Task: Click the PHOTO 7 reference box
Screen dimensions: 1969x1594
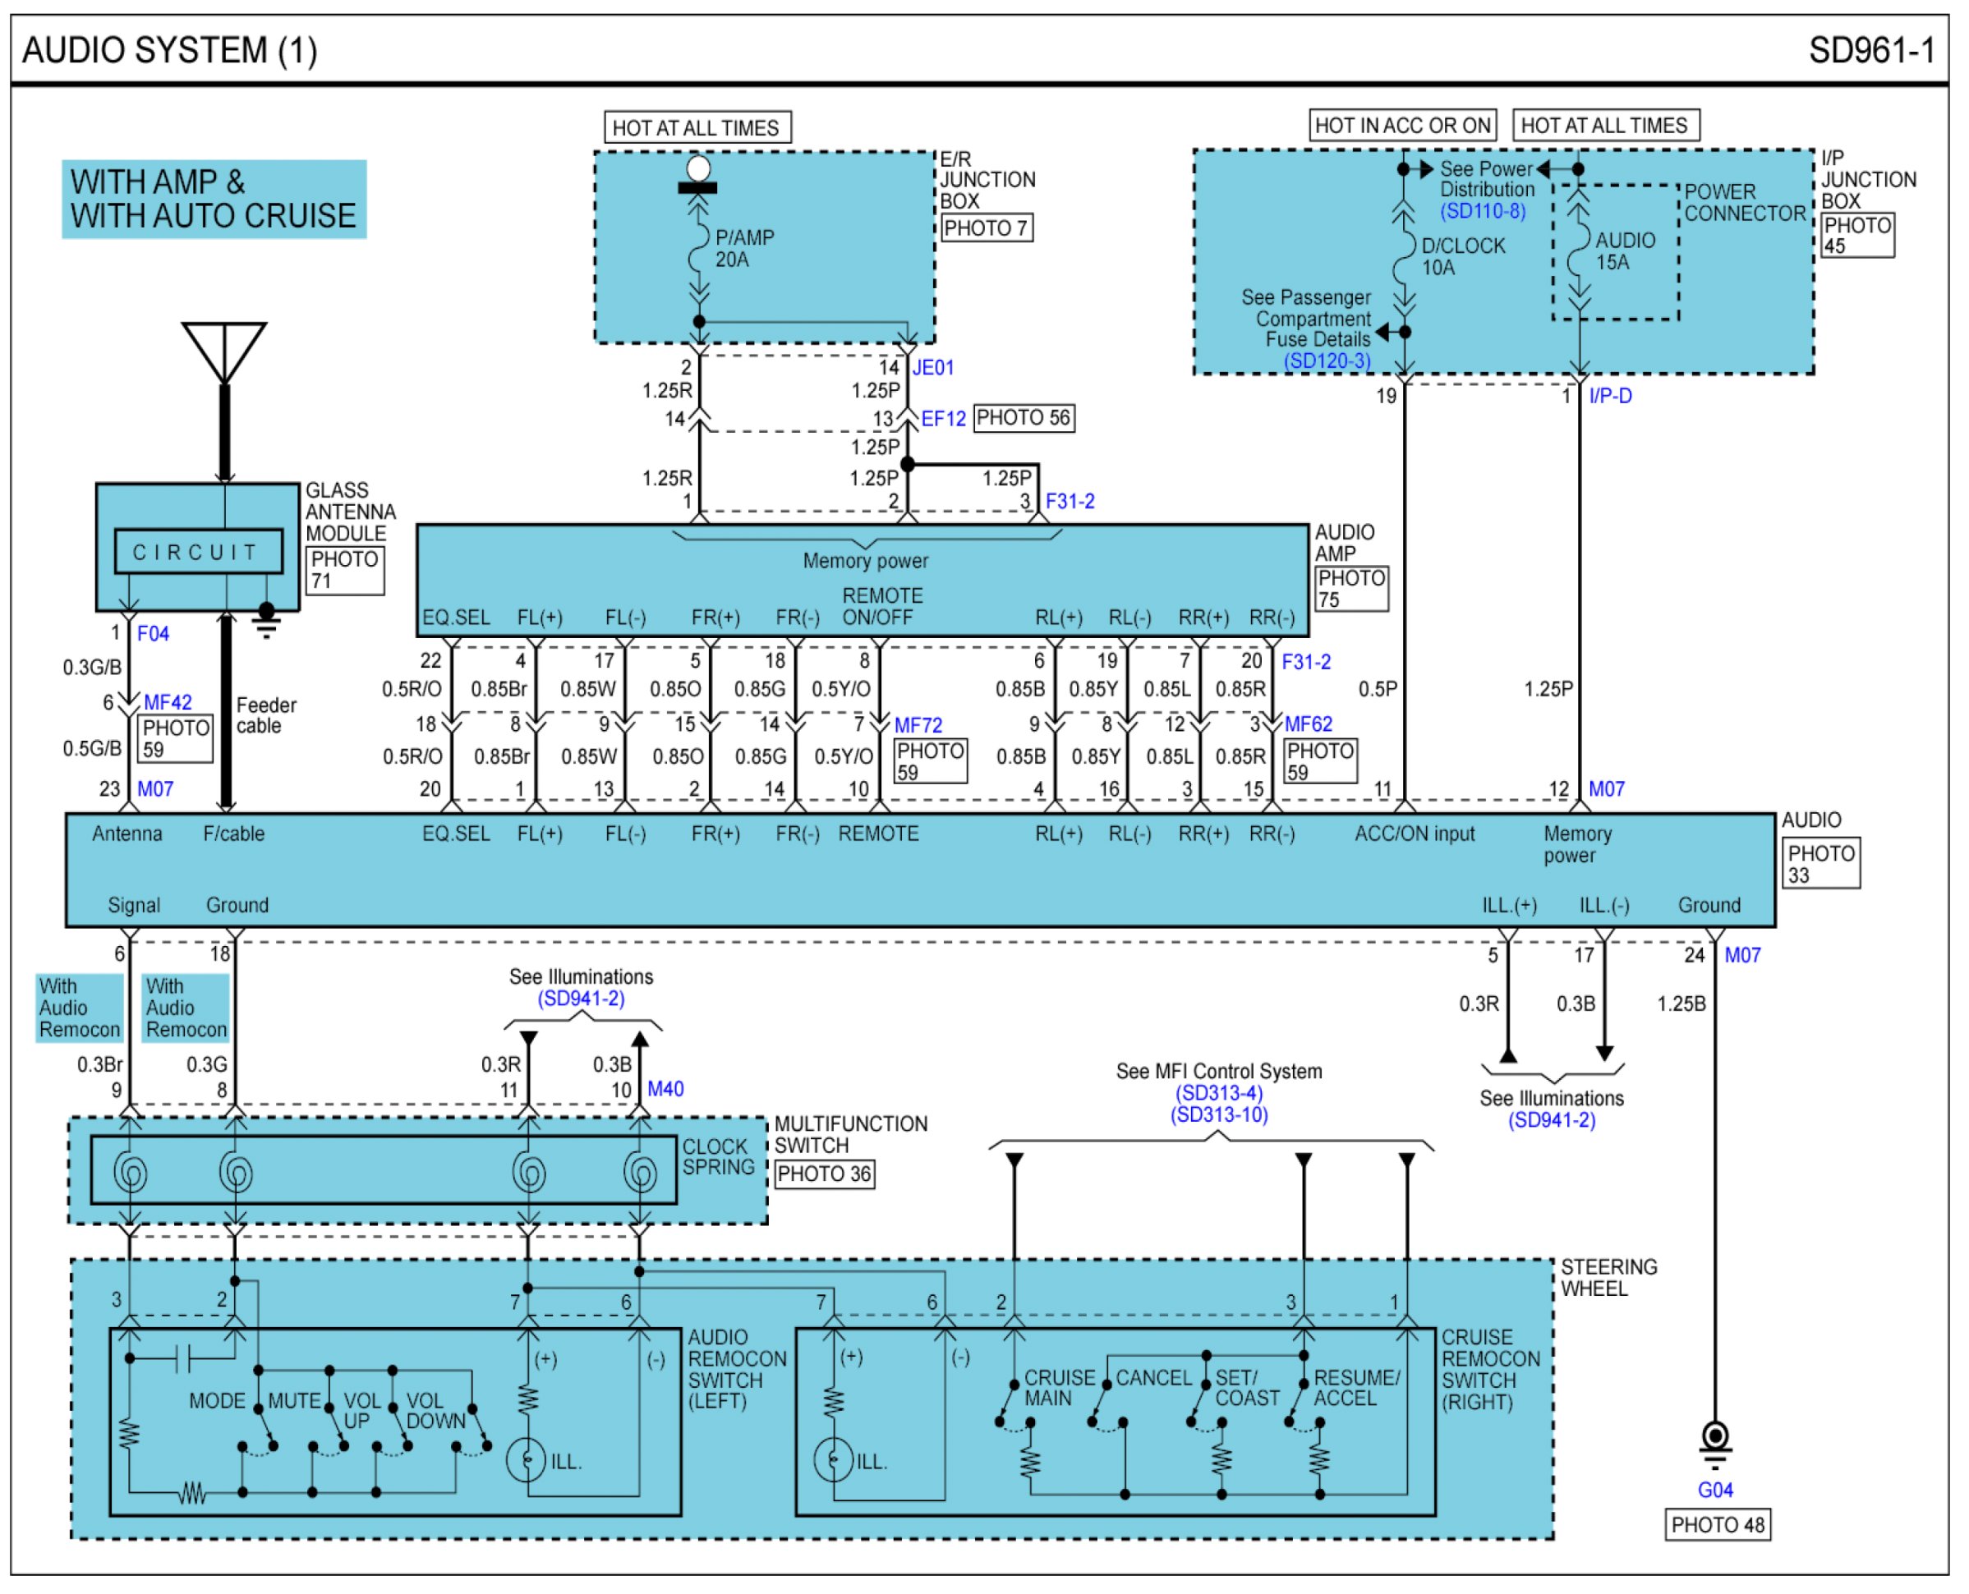Action: (x=987, y=227)
